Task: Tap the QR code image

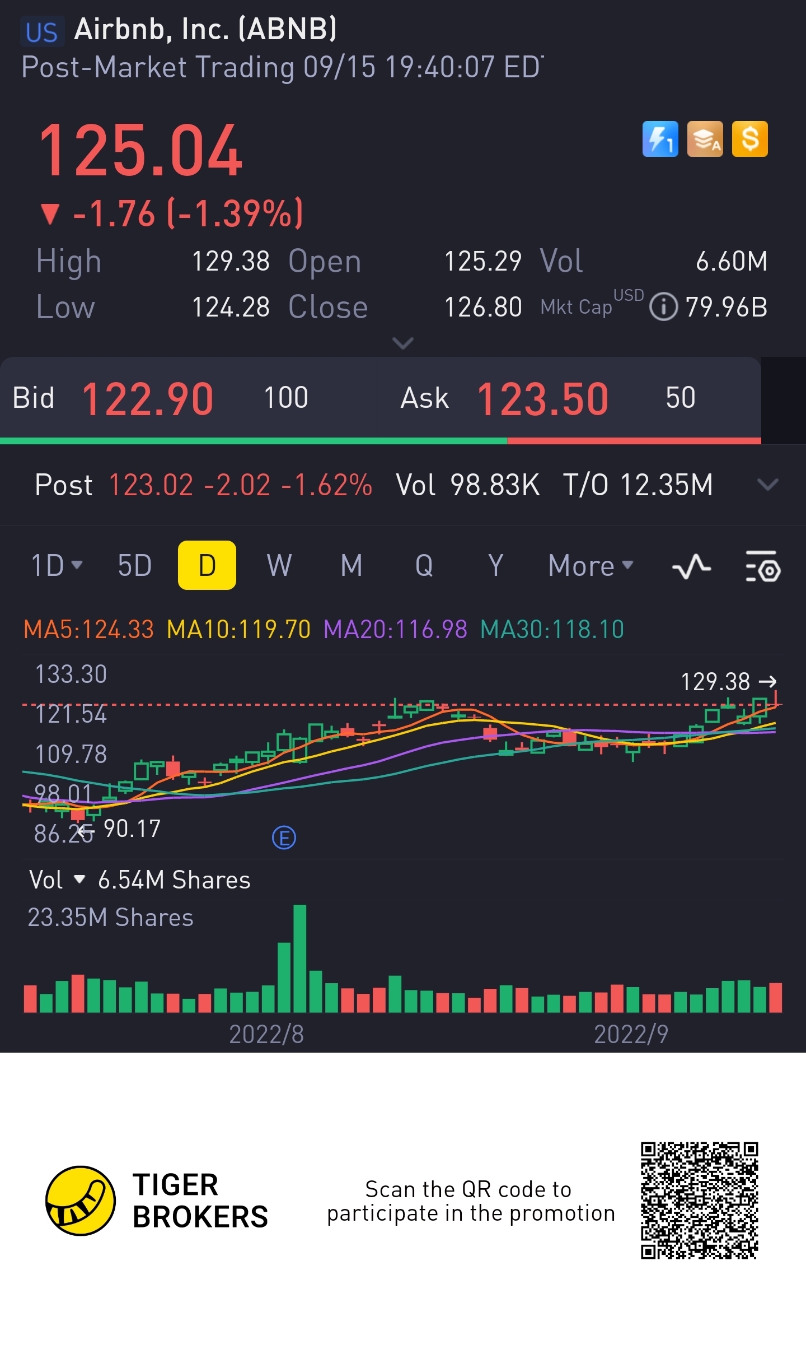Action: [700, 1201]
